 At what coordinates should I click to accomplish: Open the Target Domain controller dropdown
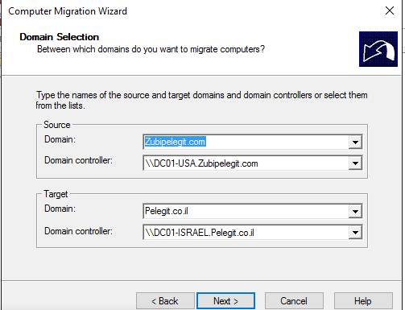click(355, 232)
